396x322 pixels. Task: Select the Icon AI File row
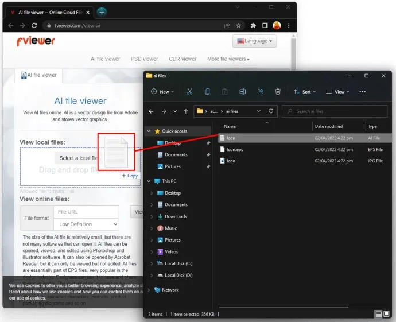(305, 138)
